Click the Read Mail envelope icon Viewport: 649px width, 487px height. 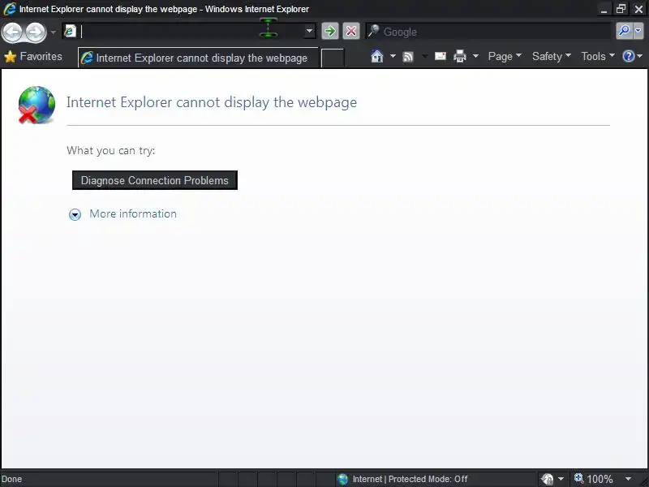441,56
